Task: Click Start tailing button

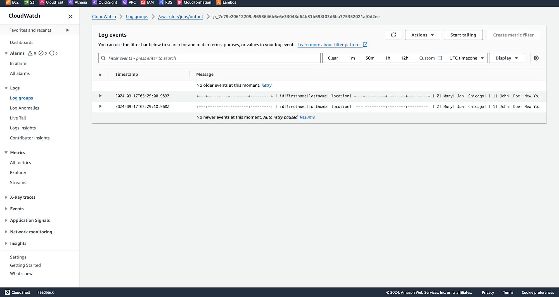Action: point(463,35)
